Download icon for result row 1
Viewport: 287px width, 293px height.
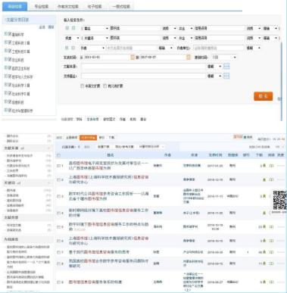(264, 166)
